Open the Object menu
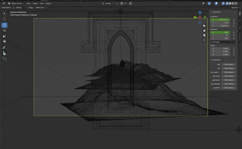 tap(48, 3)
